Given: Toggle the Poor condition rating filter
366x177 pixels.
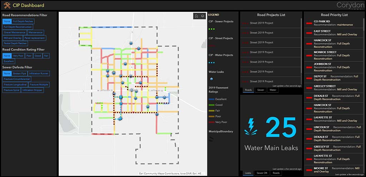Looking at the screenshot, I should 29,56.
